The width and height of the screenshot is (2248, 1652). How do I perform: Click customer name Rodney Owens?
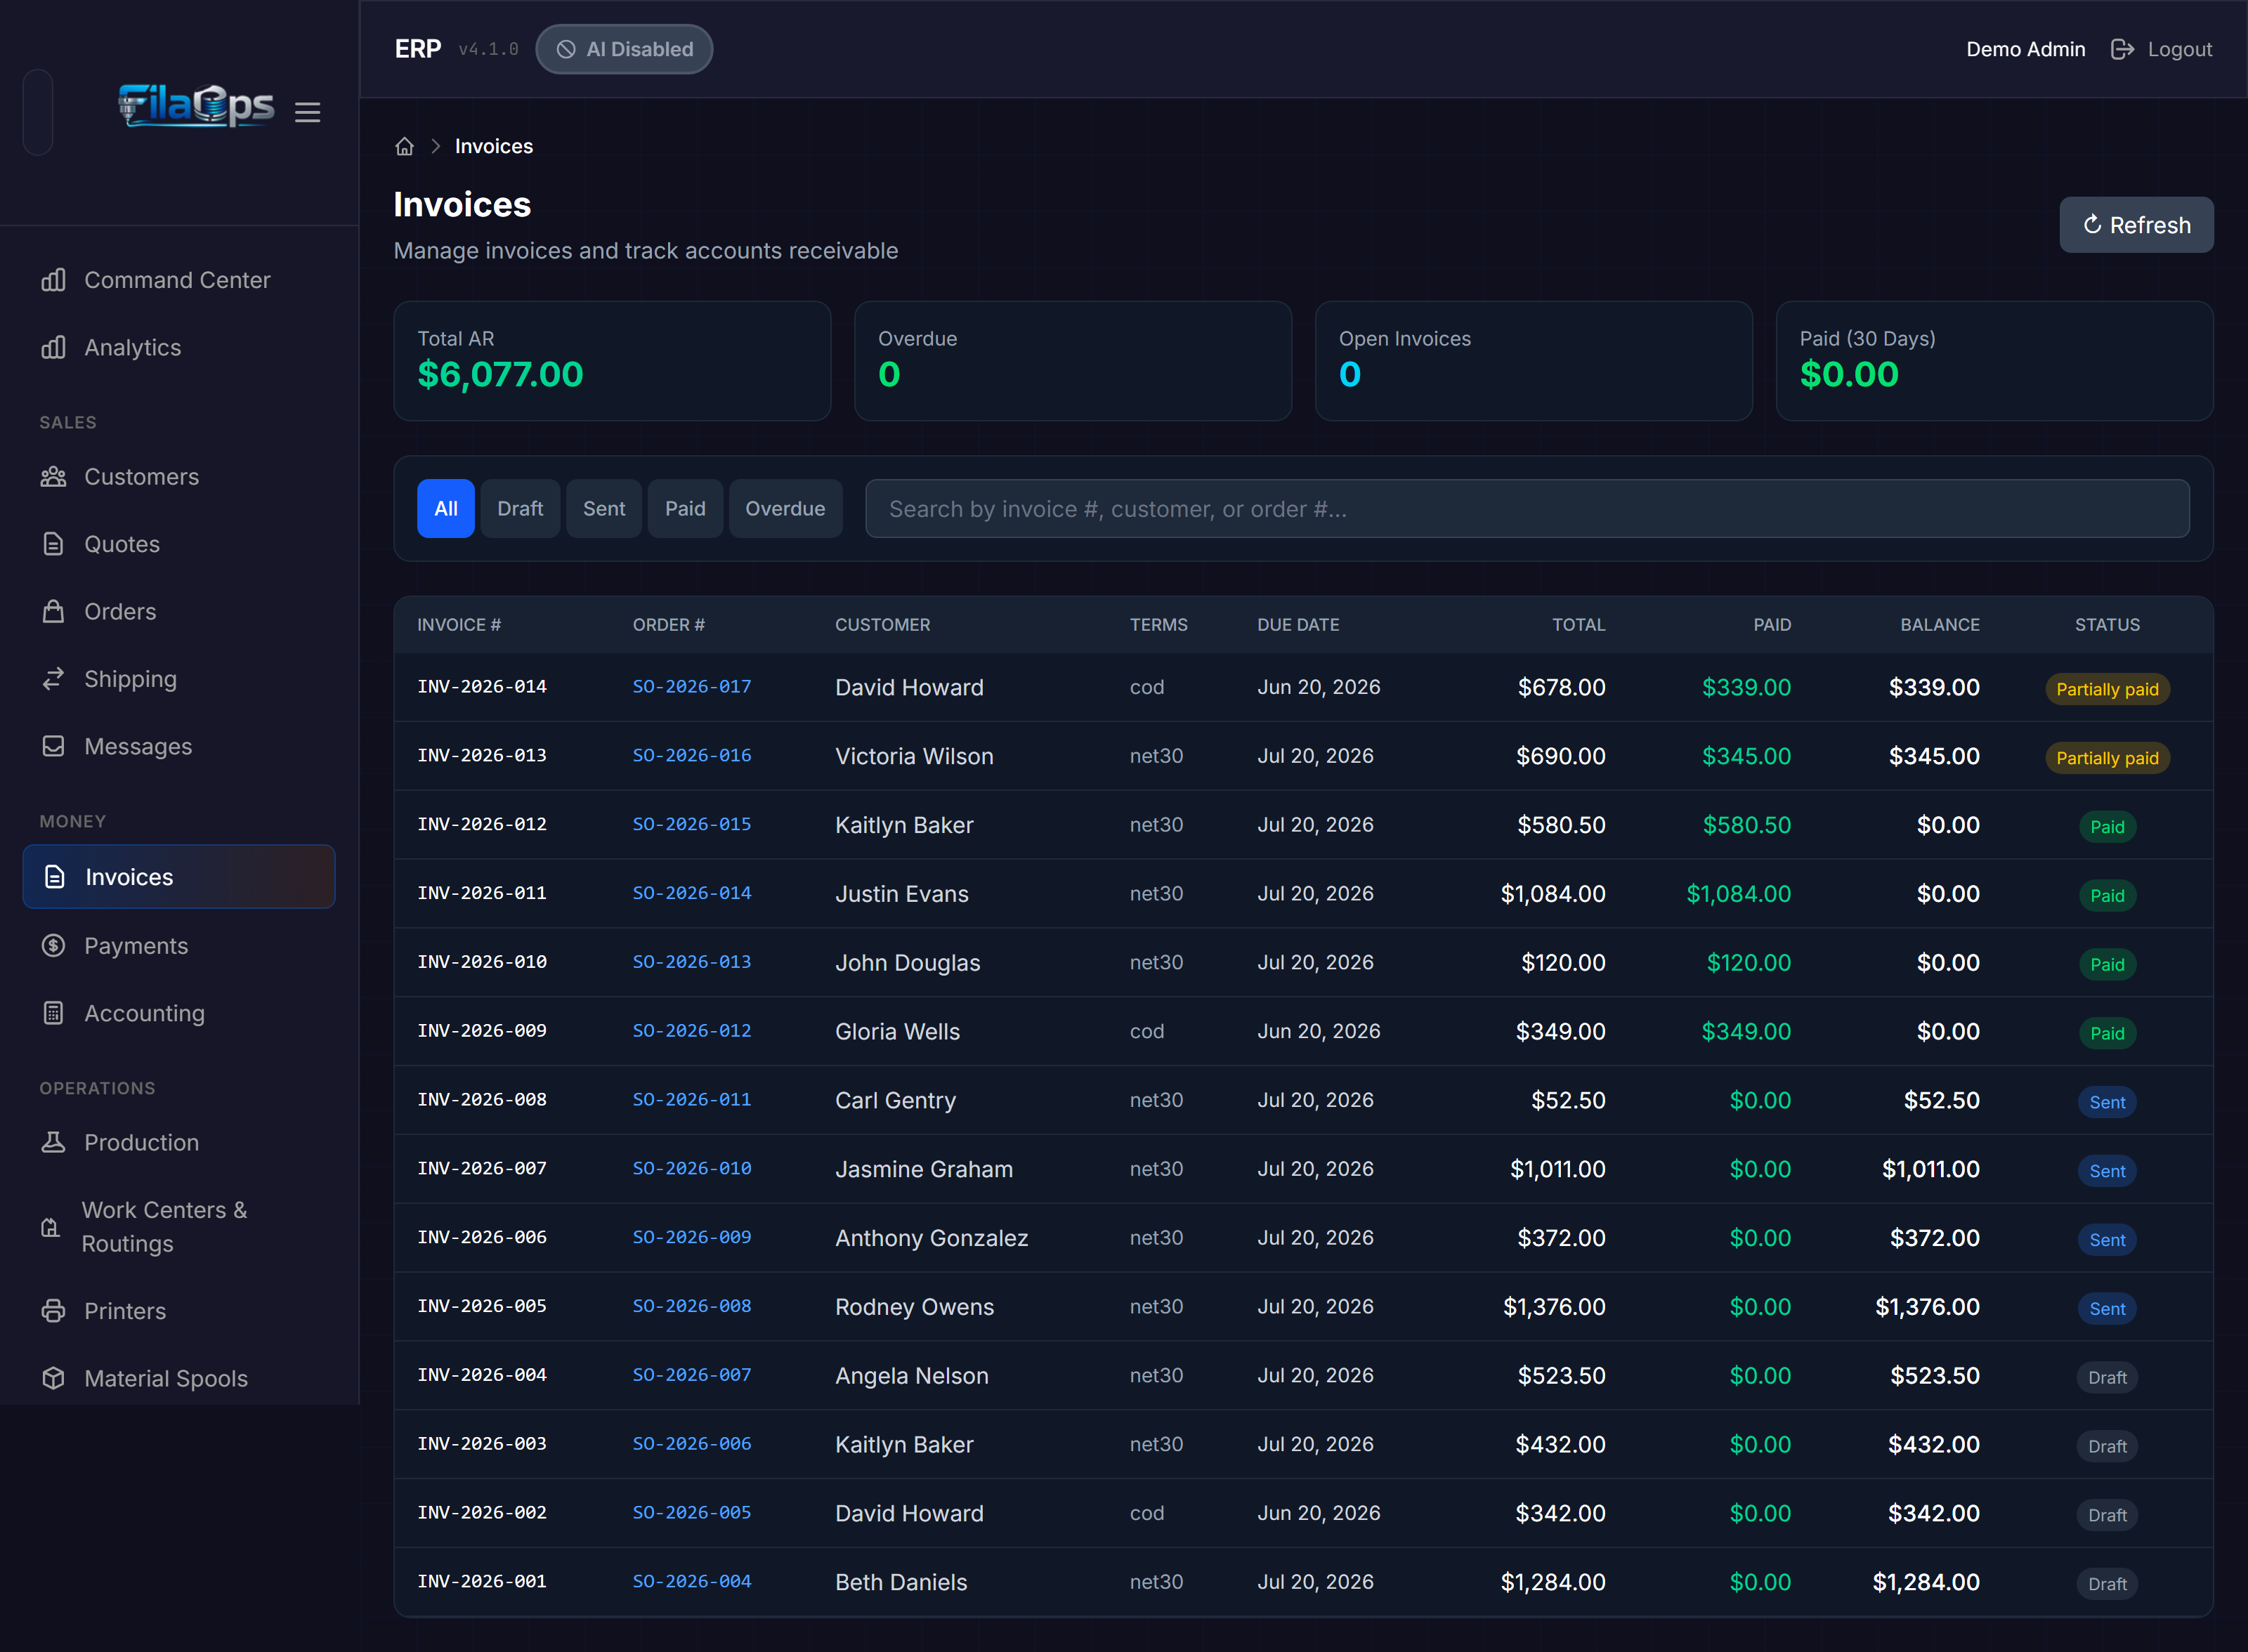coord(914,1306)
